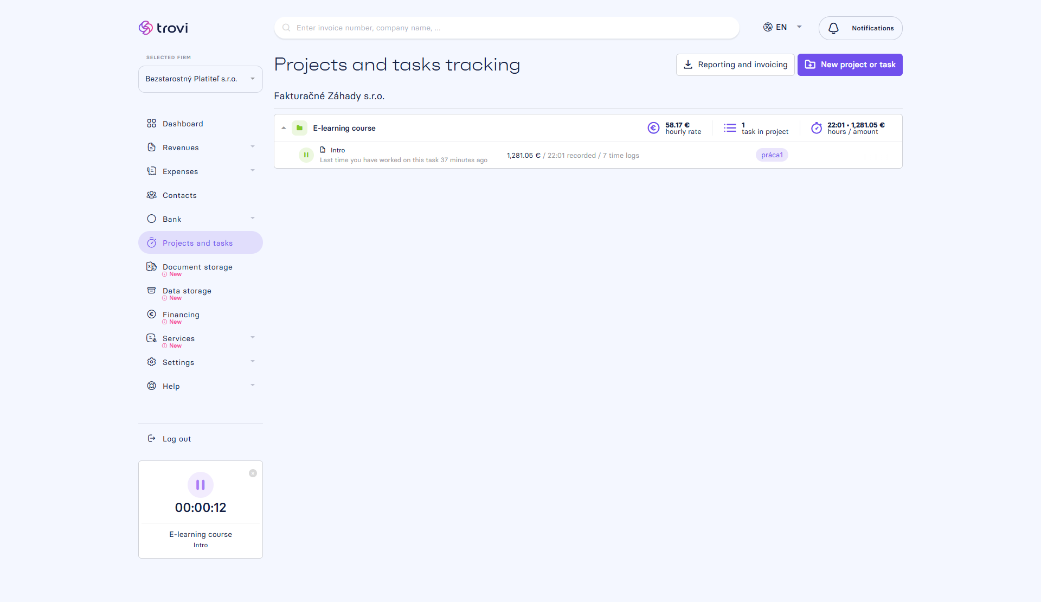Expand the Bank submenu
The image size is (1041, 602).
coord(253,219)
